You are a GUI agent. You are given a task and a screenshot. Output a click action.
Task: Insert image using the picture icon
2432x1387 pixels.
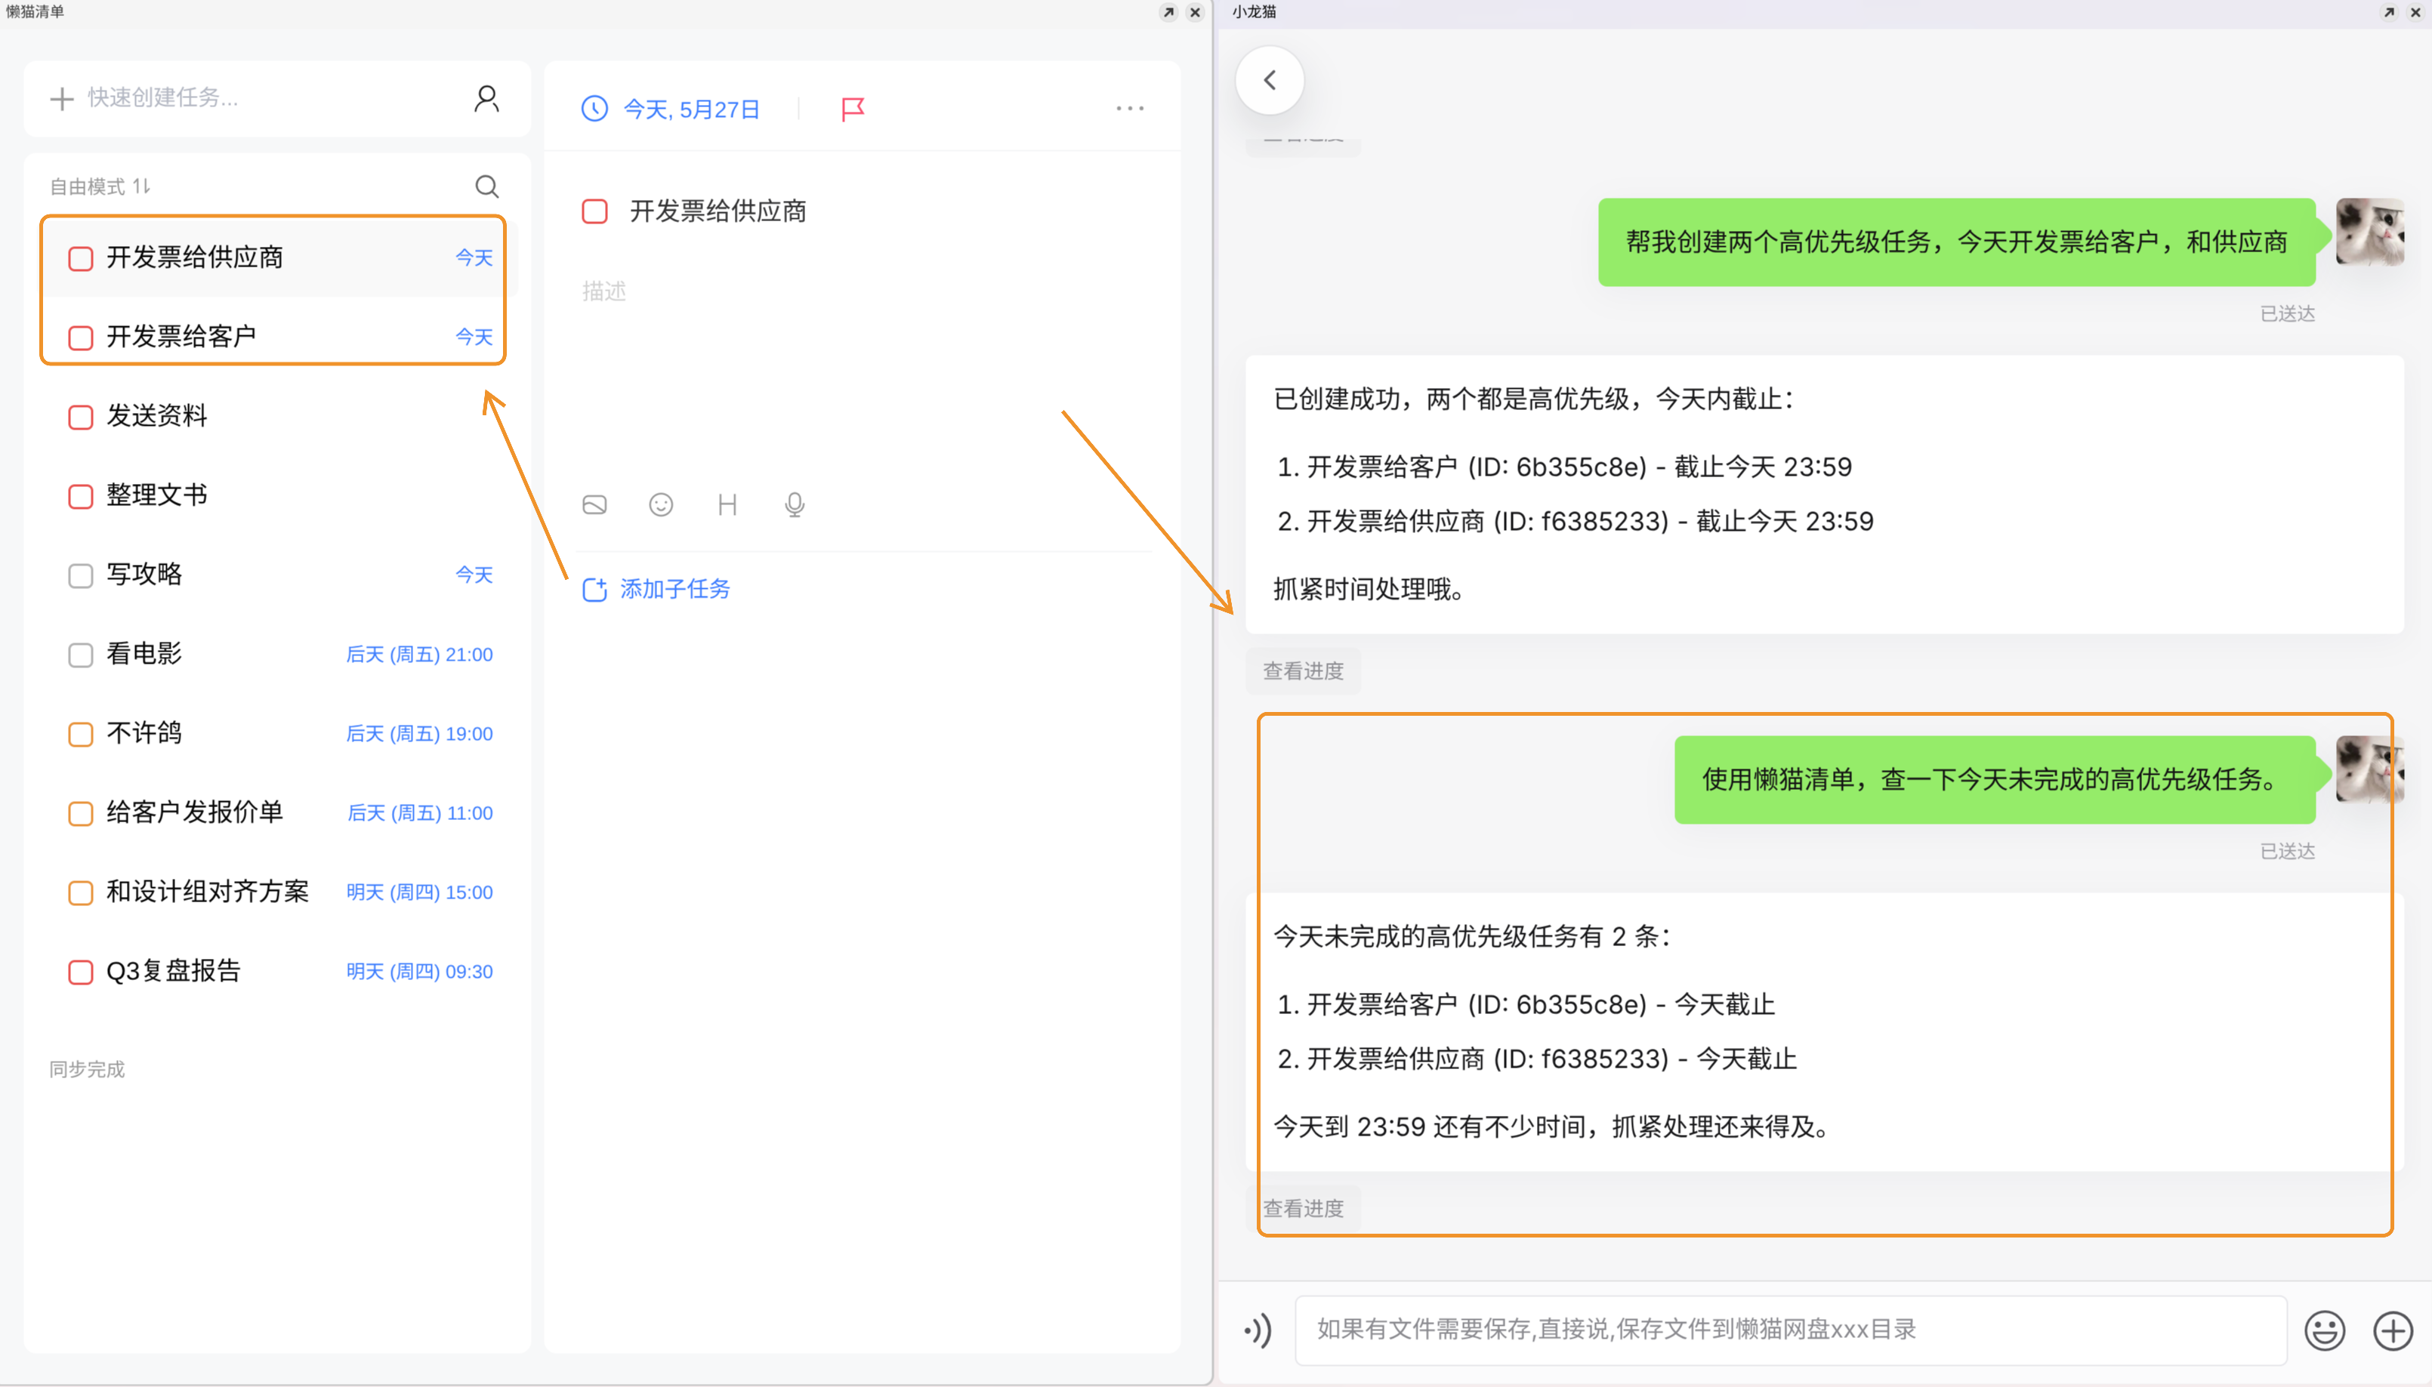coord(594,505)
